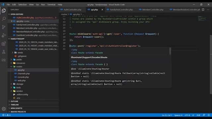Expand the vendor folder

pyautogui.click(x=20, y=91)
